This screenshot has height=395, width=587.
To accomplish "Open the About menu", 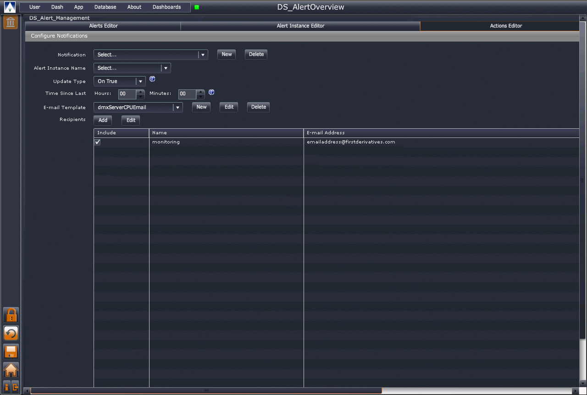I will (x=134, y=7).
